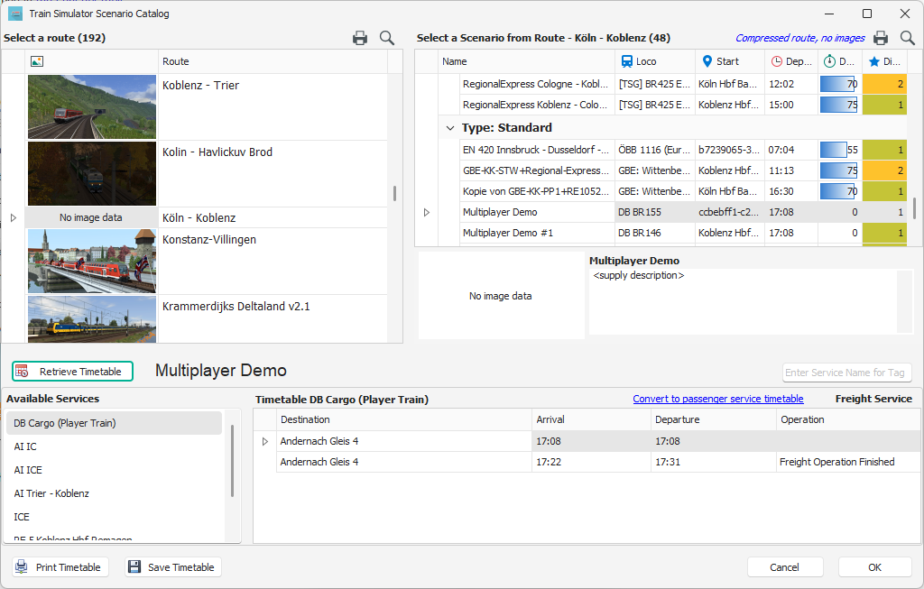Screen dimensions: 924x589
Task: Click olive difficulty cell of Multiplayer Demo #1
Action: pyautogui.click(x=884, y=233)
